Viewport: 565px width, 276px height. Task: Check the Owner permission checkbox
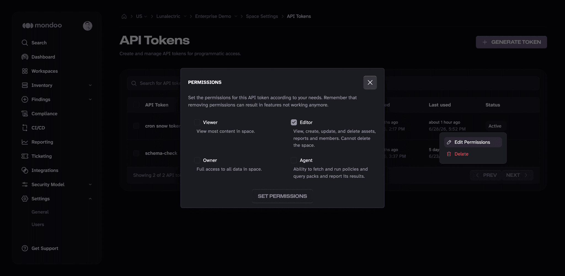(x=197, y=160)
